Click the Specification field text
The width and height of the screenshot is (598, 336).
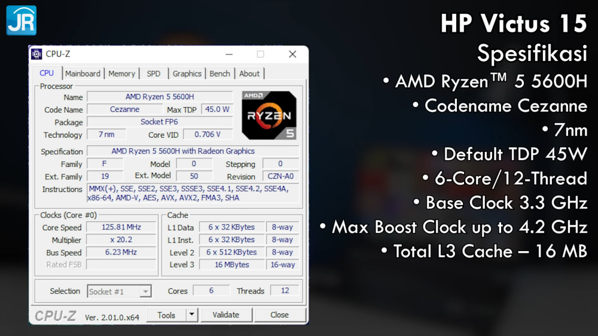(x=193, y=151)
